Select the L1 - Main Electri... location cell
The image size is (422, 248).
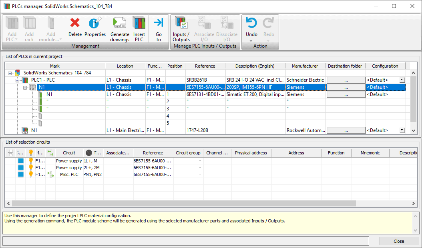coord(125,130)
